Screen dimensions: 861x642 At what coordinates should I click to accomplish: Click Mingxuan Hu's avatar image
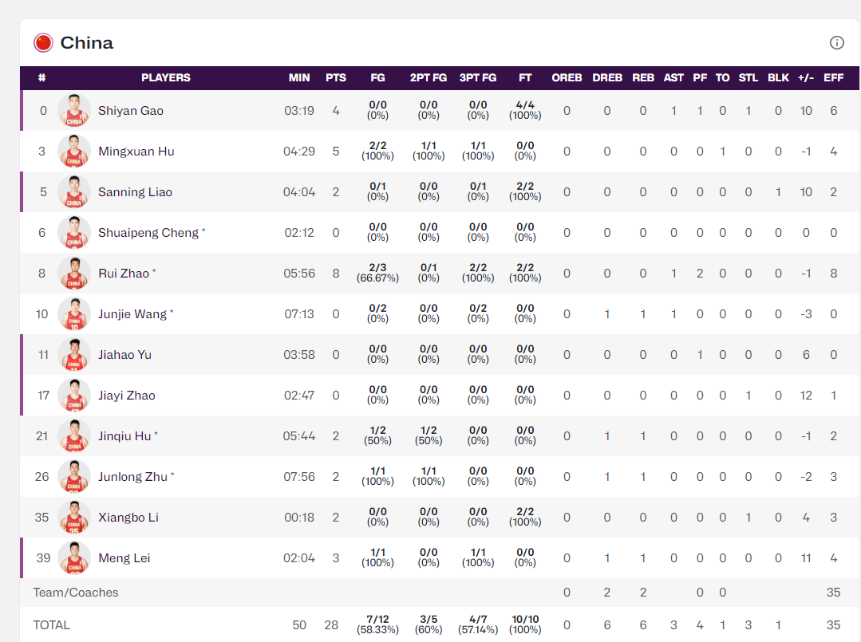74,152
